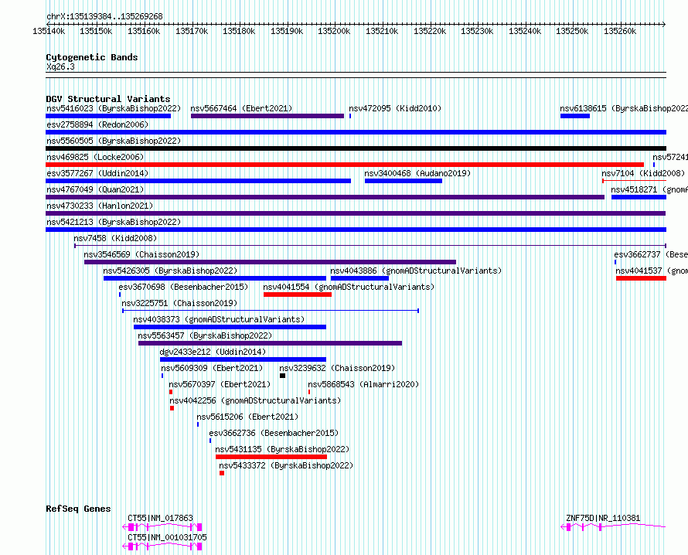Select the esv3670698 (Besenbacher2015) label
Image resolution: width=688 pixels, height=555 pixels.
pyautogui.click(x=183, y=287)
